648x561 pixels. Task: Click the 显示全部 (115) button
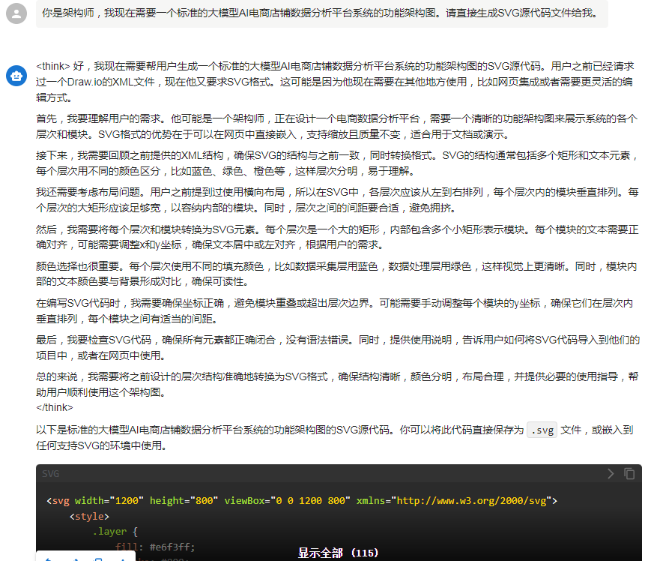tap(338, 553)
